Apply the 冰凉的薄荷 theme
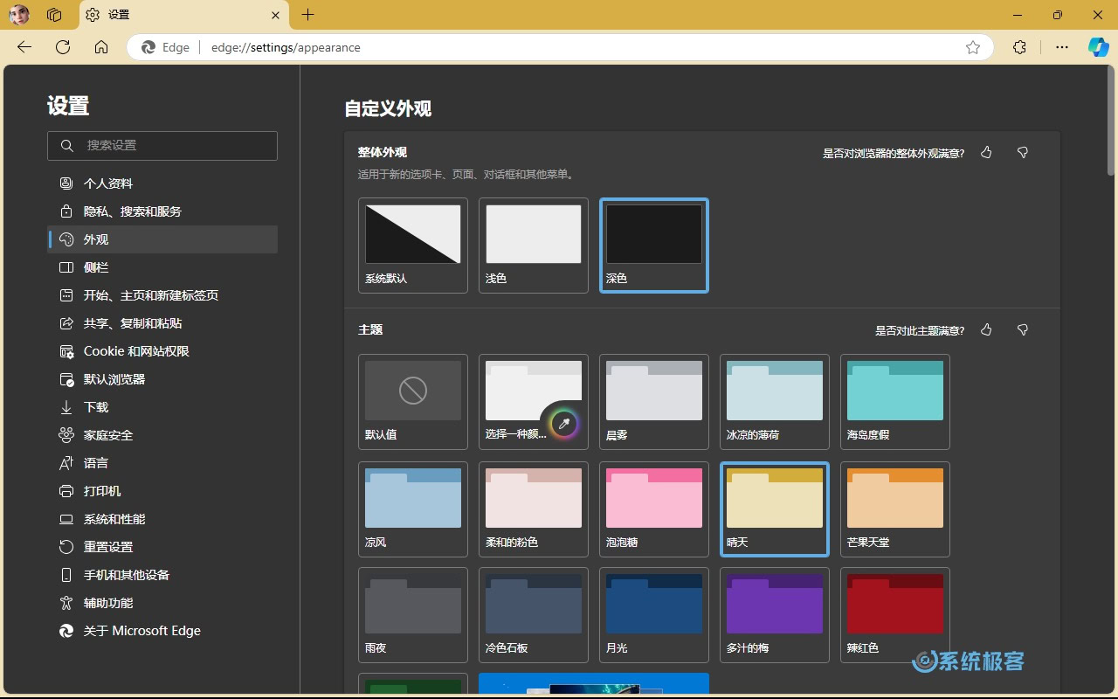Viewport: 1118px width, 699px height. [775, 401]
